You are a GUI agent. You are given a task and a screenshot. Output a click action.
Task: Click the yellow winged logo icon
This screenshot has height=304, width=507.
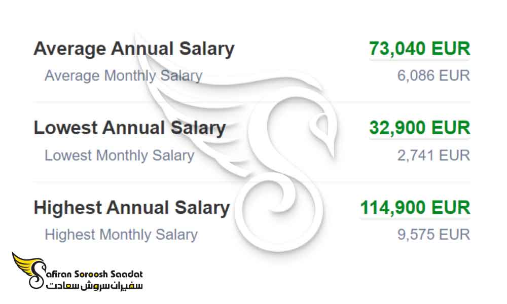pos(30,270)
